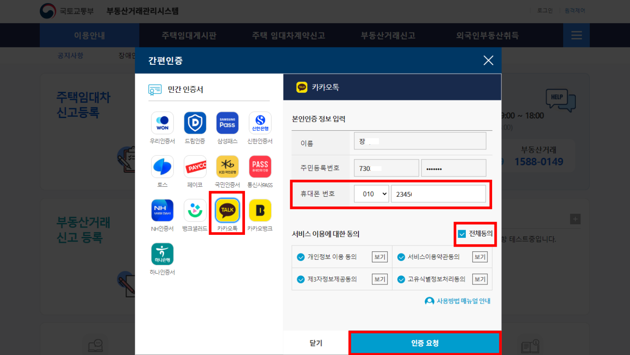Image resolution: width=630 pixels, height=355 pixels.
Task: Pick the 신한인증서 bank icon
Action: pyautogui.click(x=260, y=123)
